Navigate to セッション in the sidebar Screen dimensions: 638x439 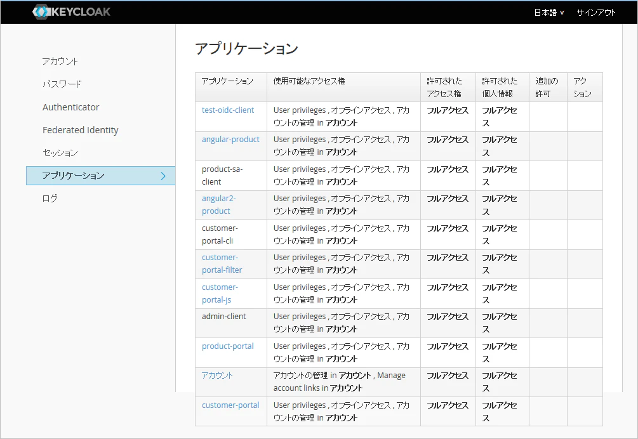[x=60, y=153]
